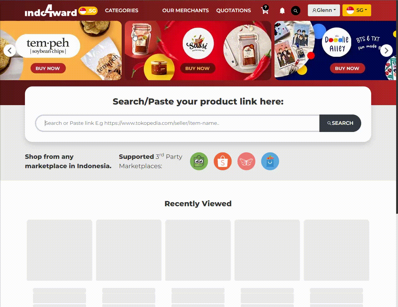Select the green Tokopedia owl marketplace icon
The image size is (398, 307).
(199, 161)
